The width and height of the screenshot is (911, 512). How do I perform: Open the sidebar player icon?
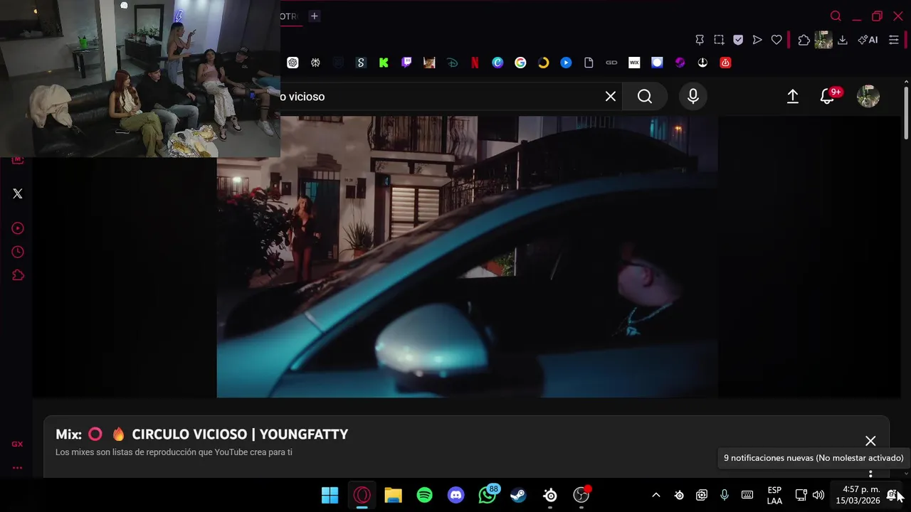coord(18,228)
